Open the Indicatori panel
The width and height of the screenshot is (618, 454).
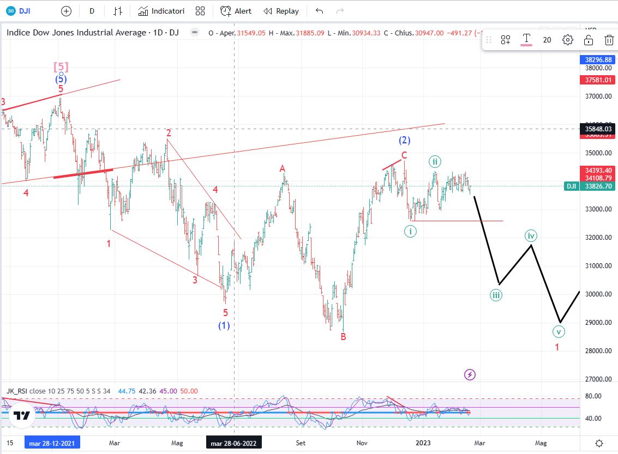pos(161,11)
